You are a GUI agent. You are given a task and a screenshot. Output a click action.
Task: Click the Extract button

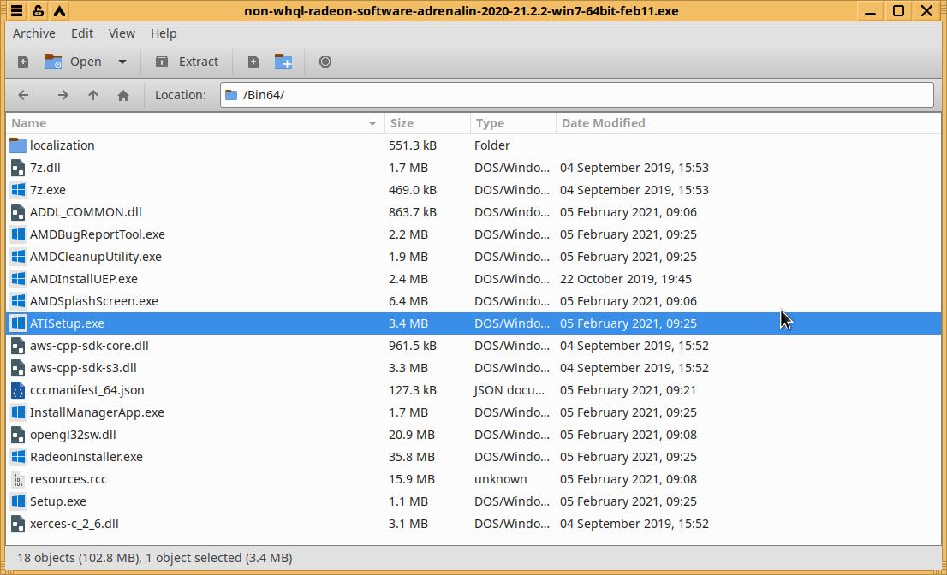click(187, 62)
